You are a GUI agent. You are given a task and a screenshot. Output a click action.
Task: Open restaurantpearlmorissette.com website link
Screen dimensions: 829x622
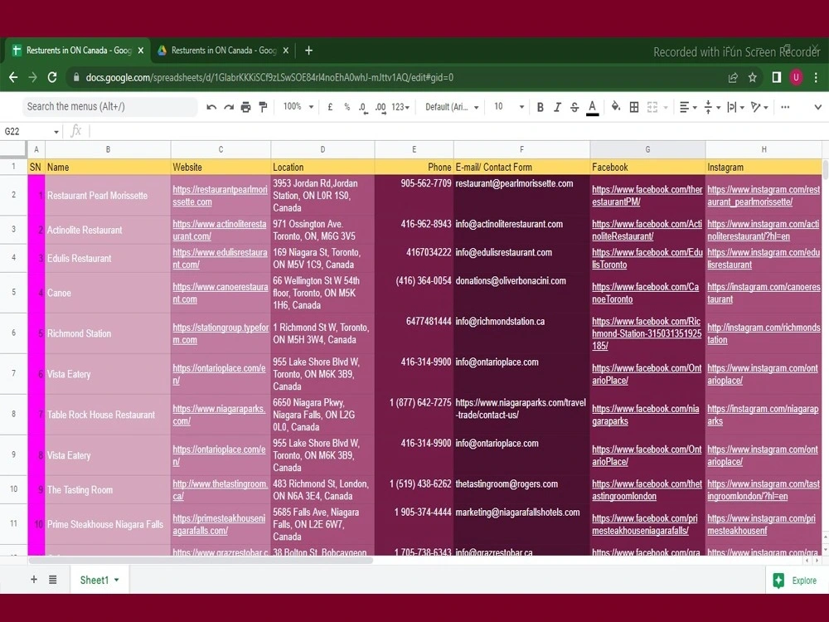(x=220, y=196)
